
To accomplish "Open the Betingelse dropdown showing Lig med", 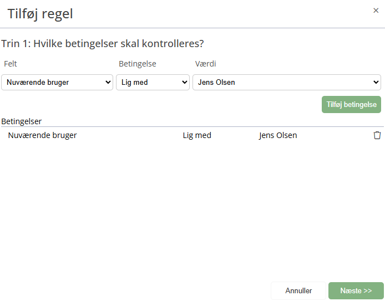I will (153, 83).
